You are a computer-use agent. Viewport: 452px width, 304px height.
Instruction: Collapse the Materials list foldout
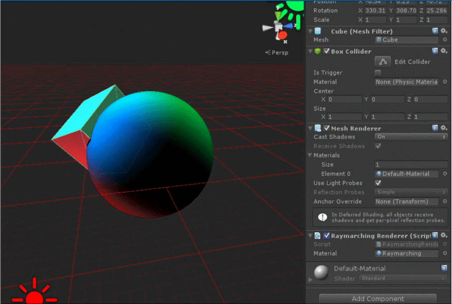pos(310,155)
